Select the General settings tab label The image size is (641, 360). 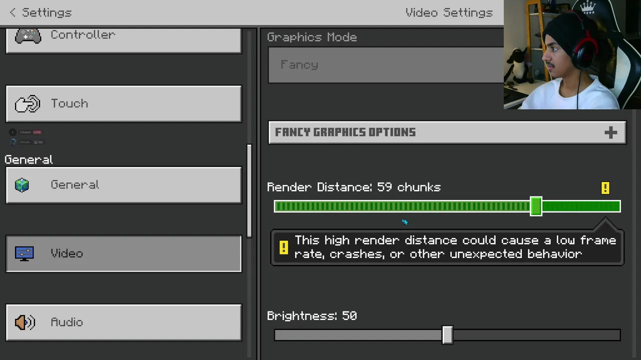tap(75, 185)
